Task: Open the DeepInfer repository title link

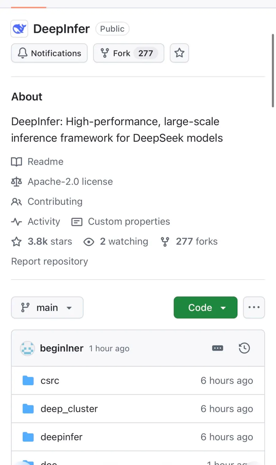Action: point(61,29)
